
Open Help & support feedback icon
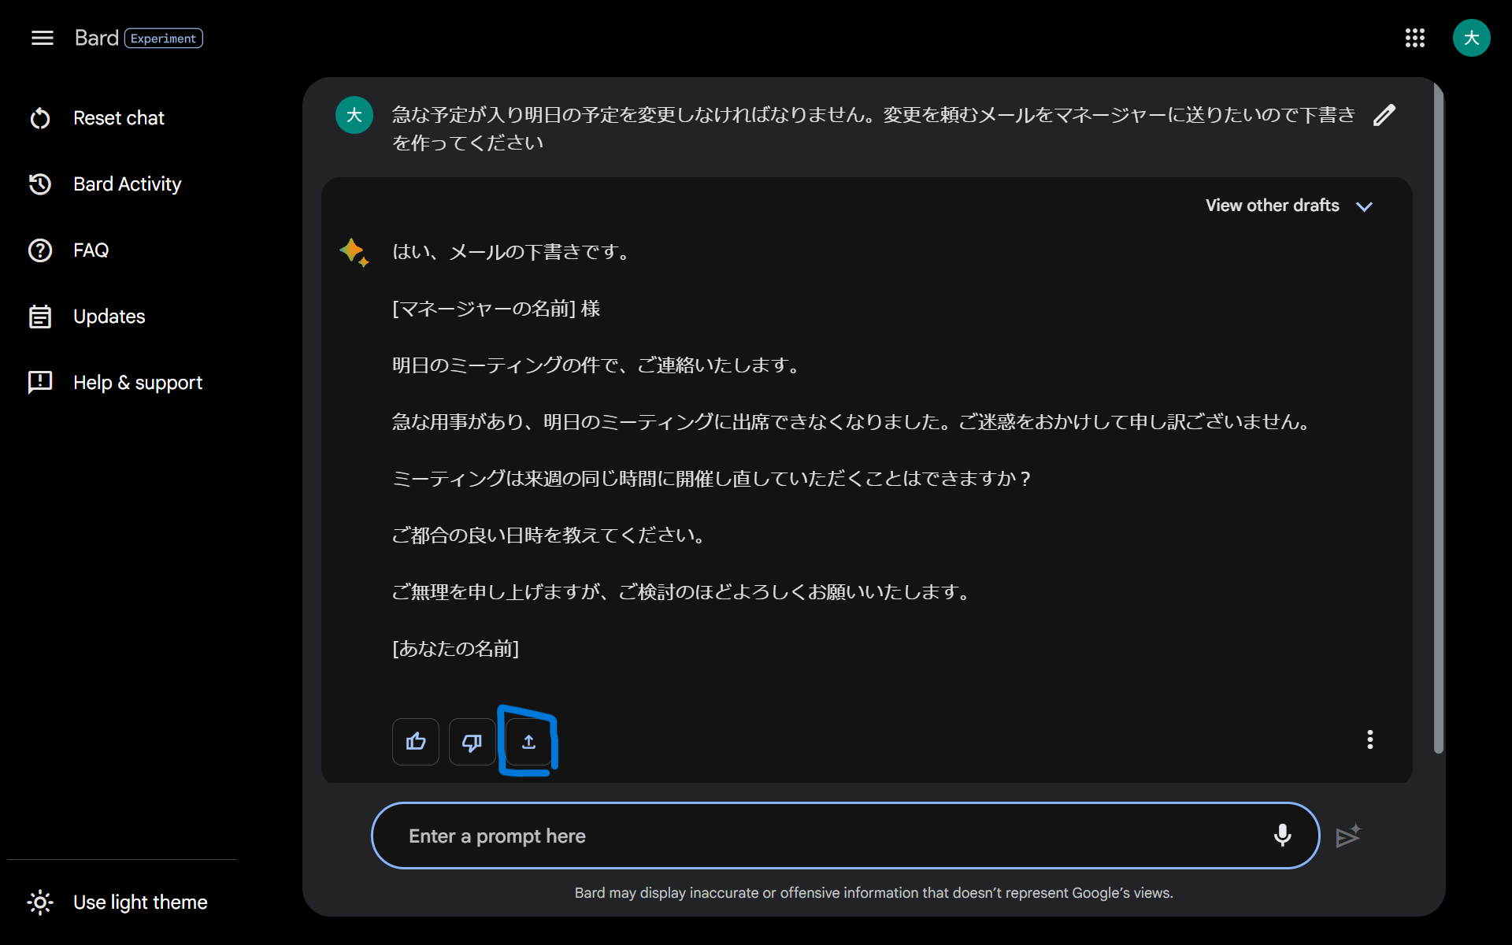tap(40, 382)
